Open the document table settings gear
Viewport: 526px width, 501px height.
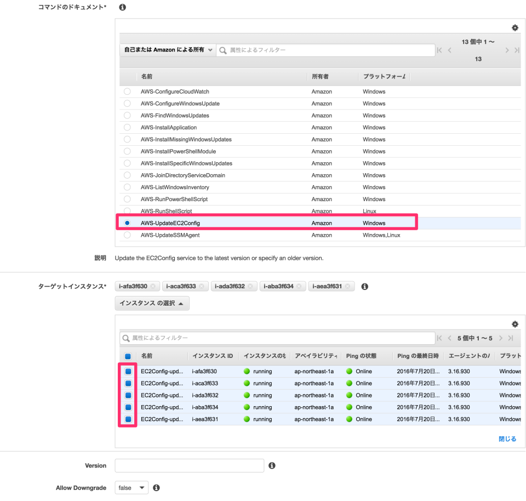514,27
